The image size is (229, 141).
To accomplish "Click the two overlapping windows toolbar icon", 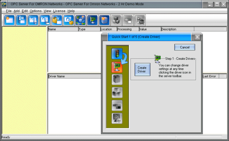I will (x=21, y=20).
